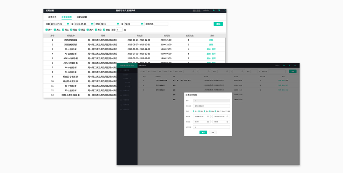The image size is (343, 173).
Task: Click the 规则名称 input field in top filter
Action: (161, 24)
